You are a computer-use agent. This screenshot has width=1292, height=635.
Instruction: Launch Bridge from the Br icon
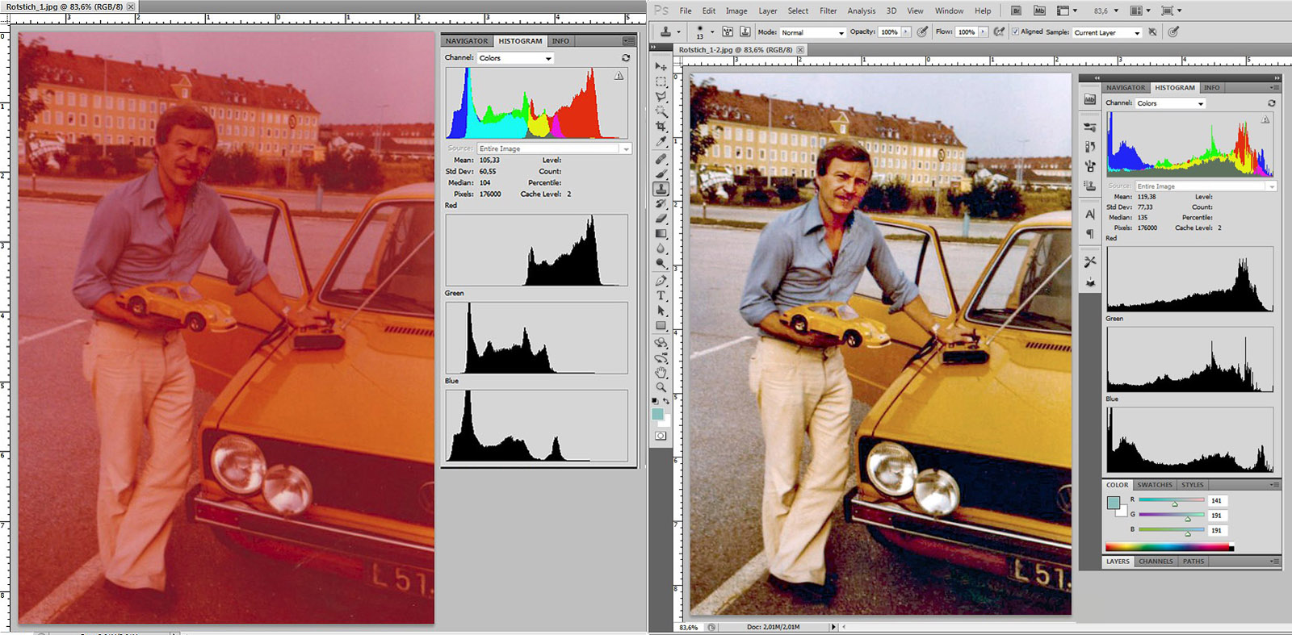point(1017,10)
